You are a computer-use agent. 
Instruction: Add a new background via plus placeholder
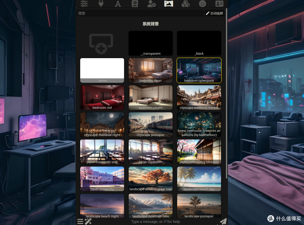(101, 44)
